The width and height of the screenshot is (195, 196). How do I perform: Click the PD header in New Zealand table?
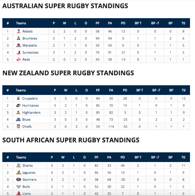click(125, 90)
